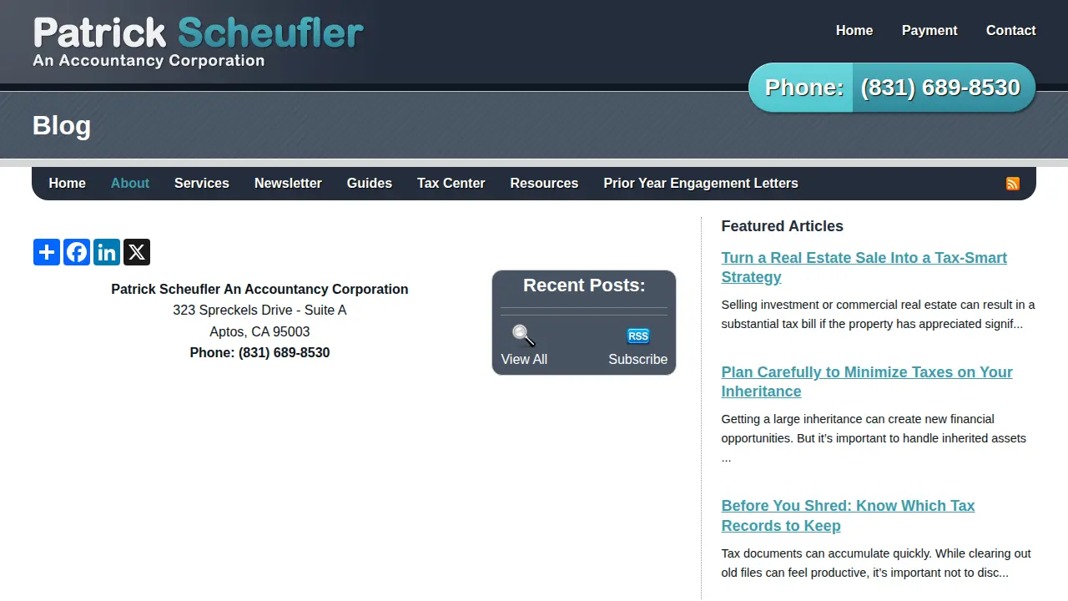Open the Newsletter menu item
This screenshot has width=1068, height=601.
(x=288, y=183)
